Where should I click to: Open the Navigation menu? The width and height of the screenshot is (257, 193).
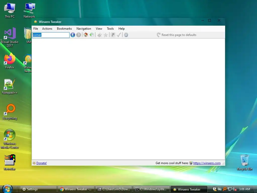pyautogui.click(x=84, y=29)
